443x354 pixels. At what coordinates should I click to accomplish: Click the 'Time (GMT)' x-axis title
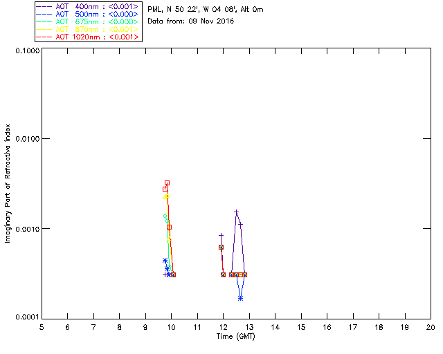[235, 337]
